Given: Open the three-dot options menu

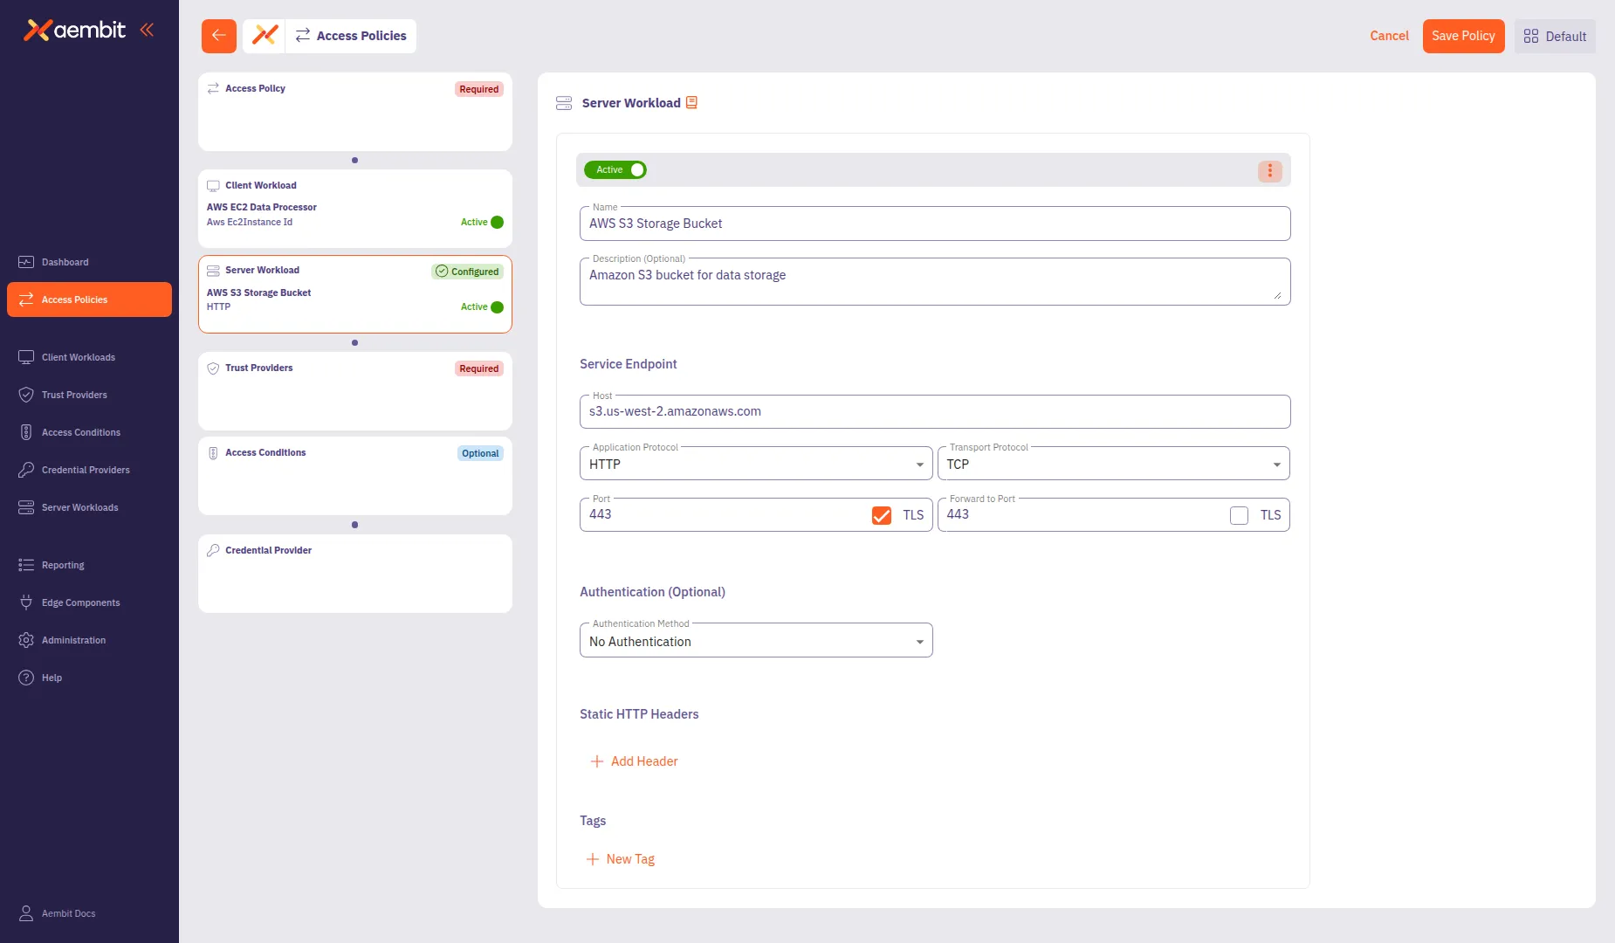Looking at the screenshot, I should [1269, 171].
